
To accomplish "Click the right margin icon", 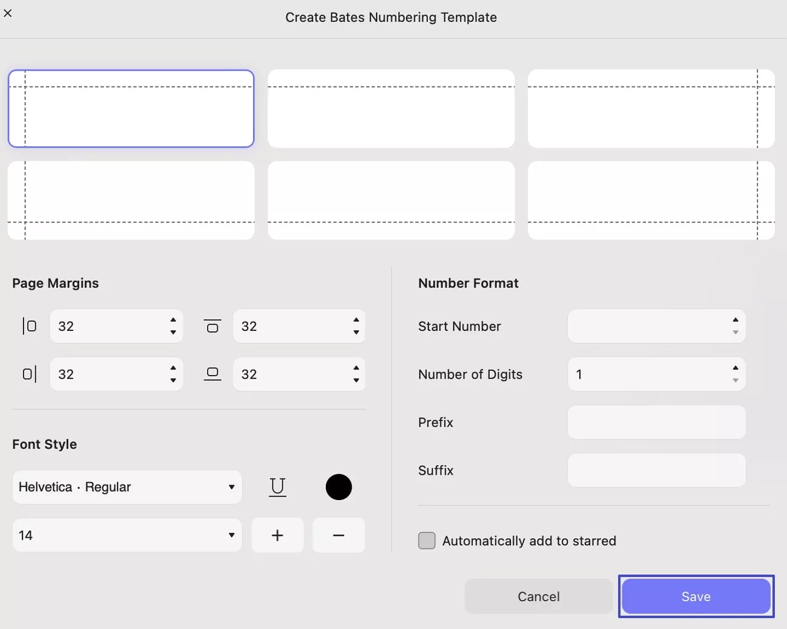I will tap(30, 374).
